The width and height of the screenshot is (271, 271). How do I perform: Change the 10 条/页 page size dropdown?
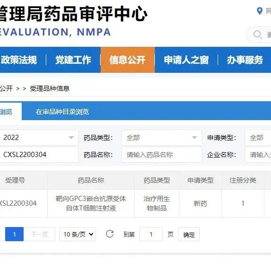tap(77, 234)
